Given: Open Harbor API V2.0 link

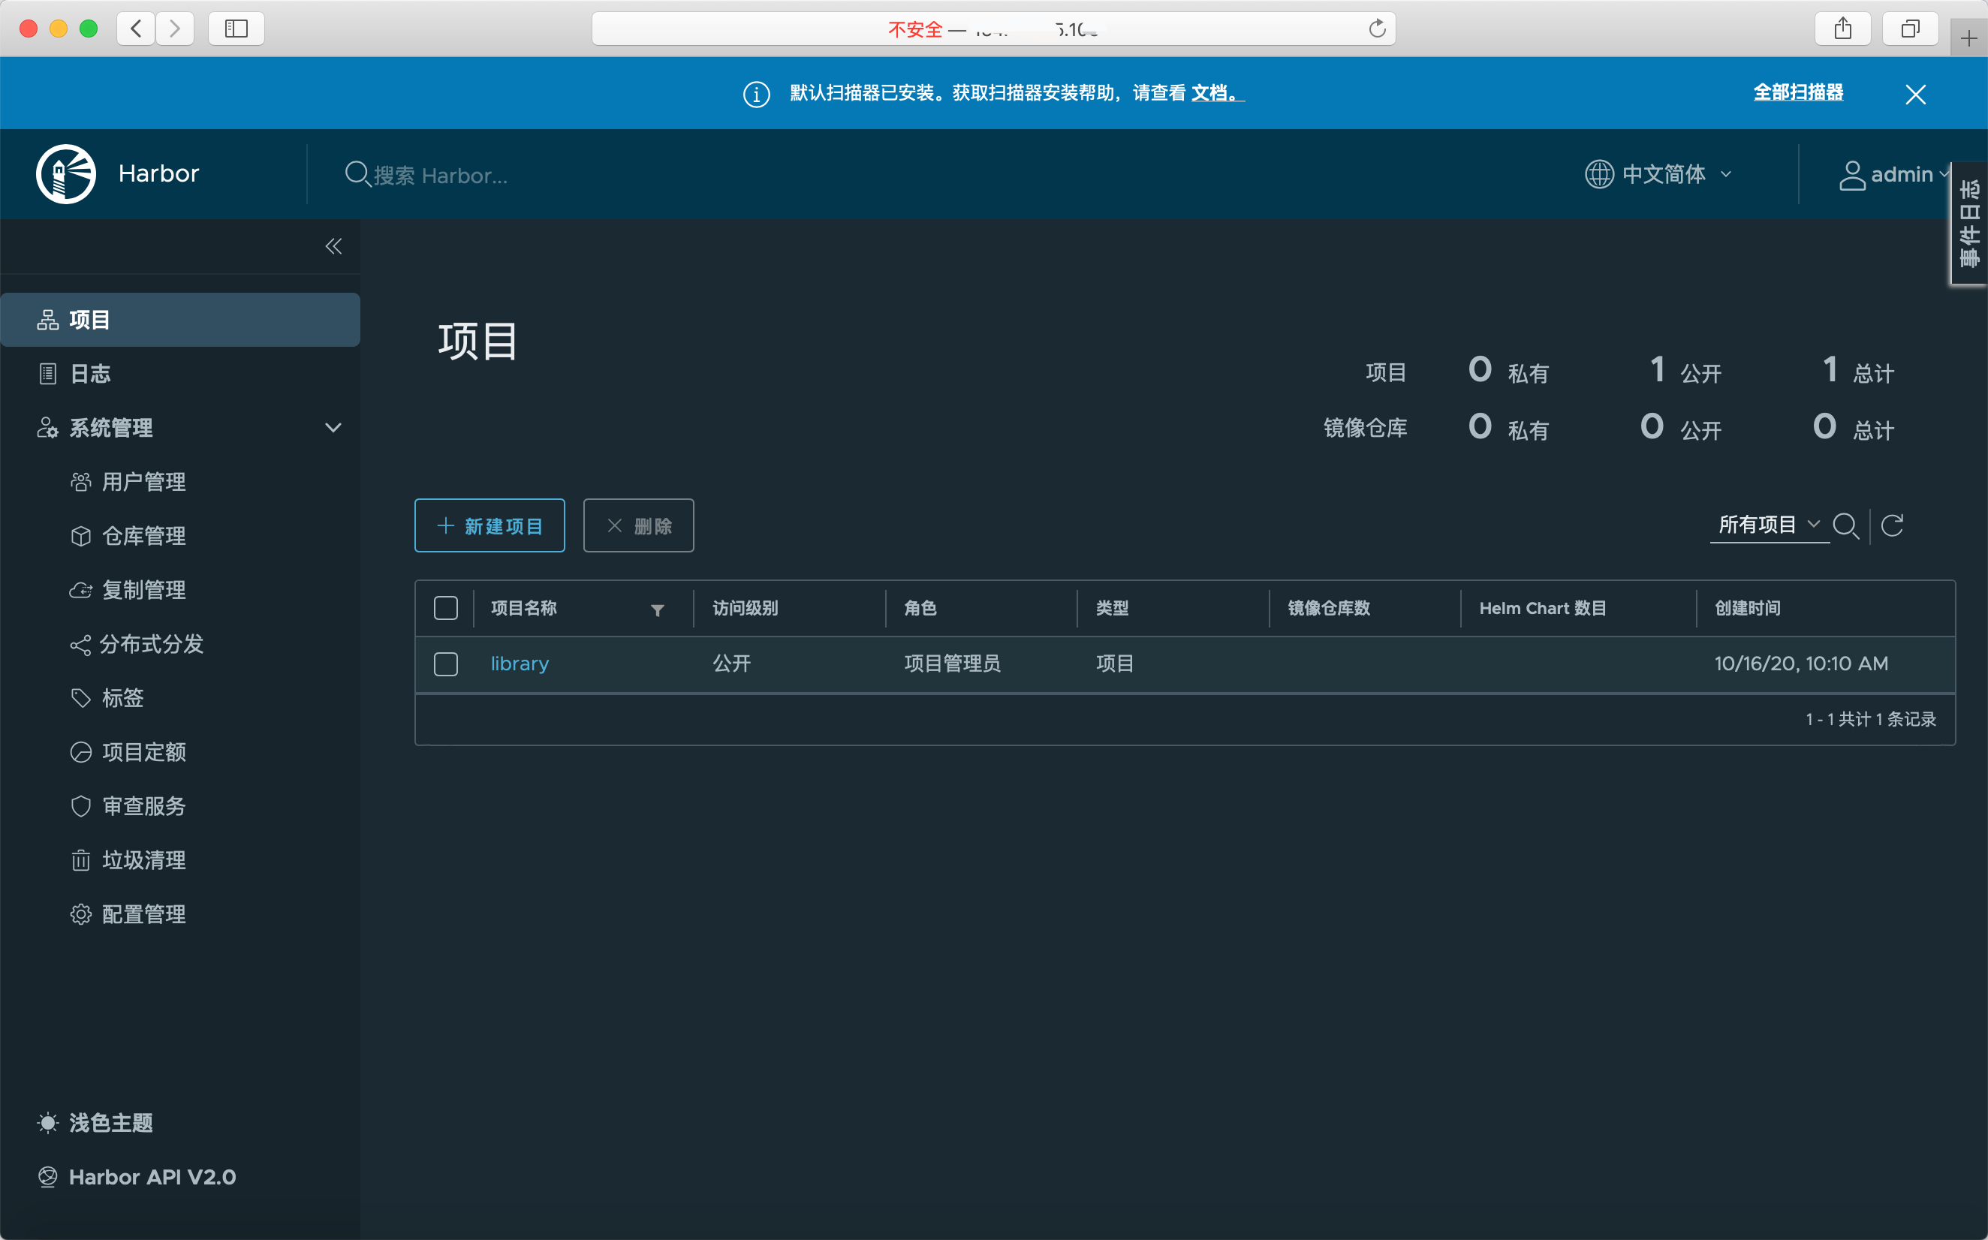Looking at the screenshot, I should coord(152,1178).
